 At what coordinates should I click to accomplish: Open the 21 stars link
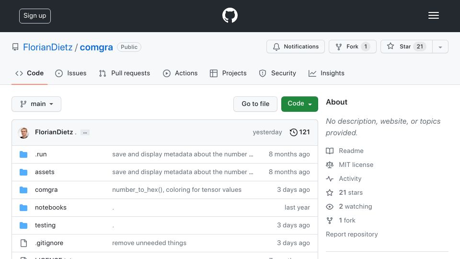(x=351, y=193)
